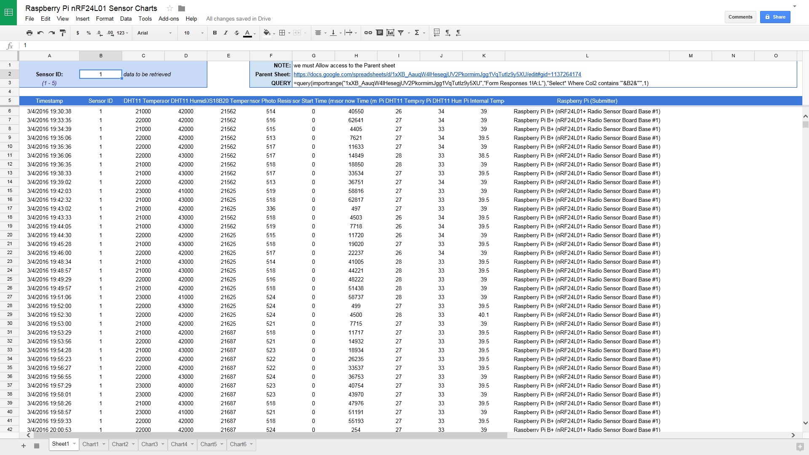Increase decimal places
This screenshot has width=809, height=455.
pos(110,33)
